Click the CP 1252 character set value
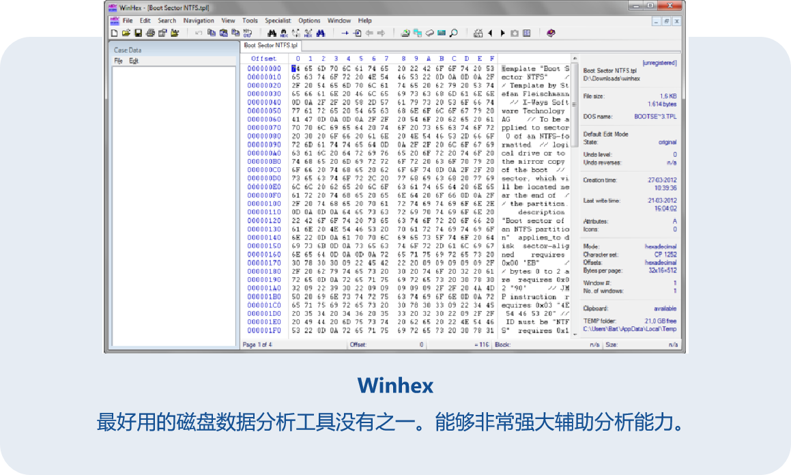Screen dimensions: 791x475 coord(666,255)
